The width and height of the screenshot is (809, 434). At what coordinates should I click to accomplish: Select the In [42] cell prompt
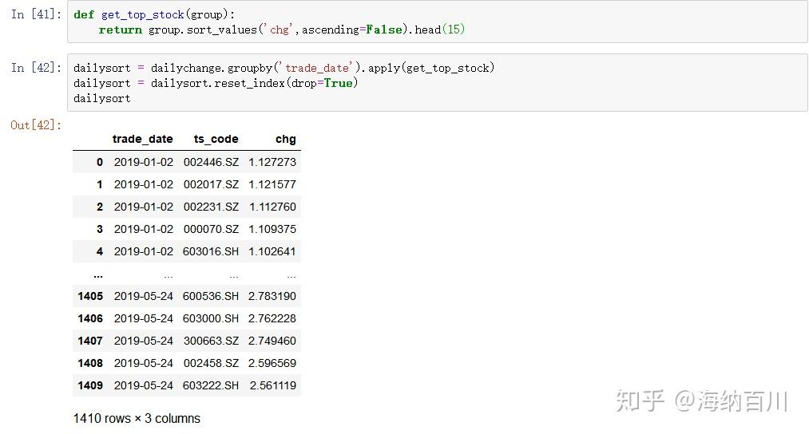point(36,68)
